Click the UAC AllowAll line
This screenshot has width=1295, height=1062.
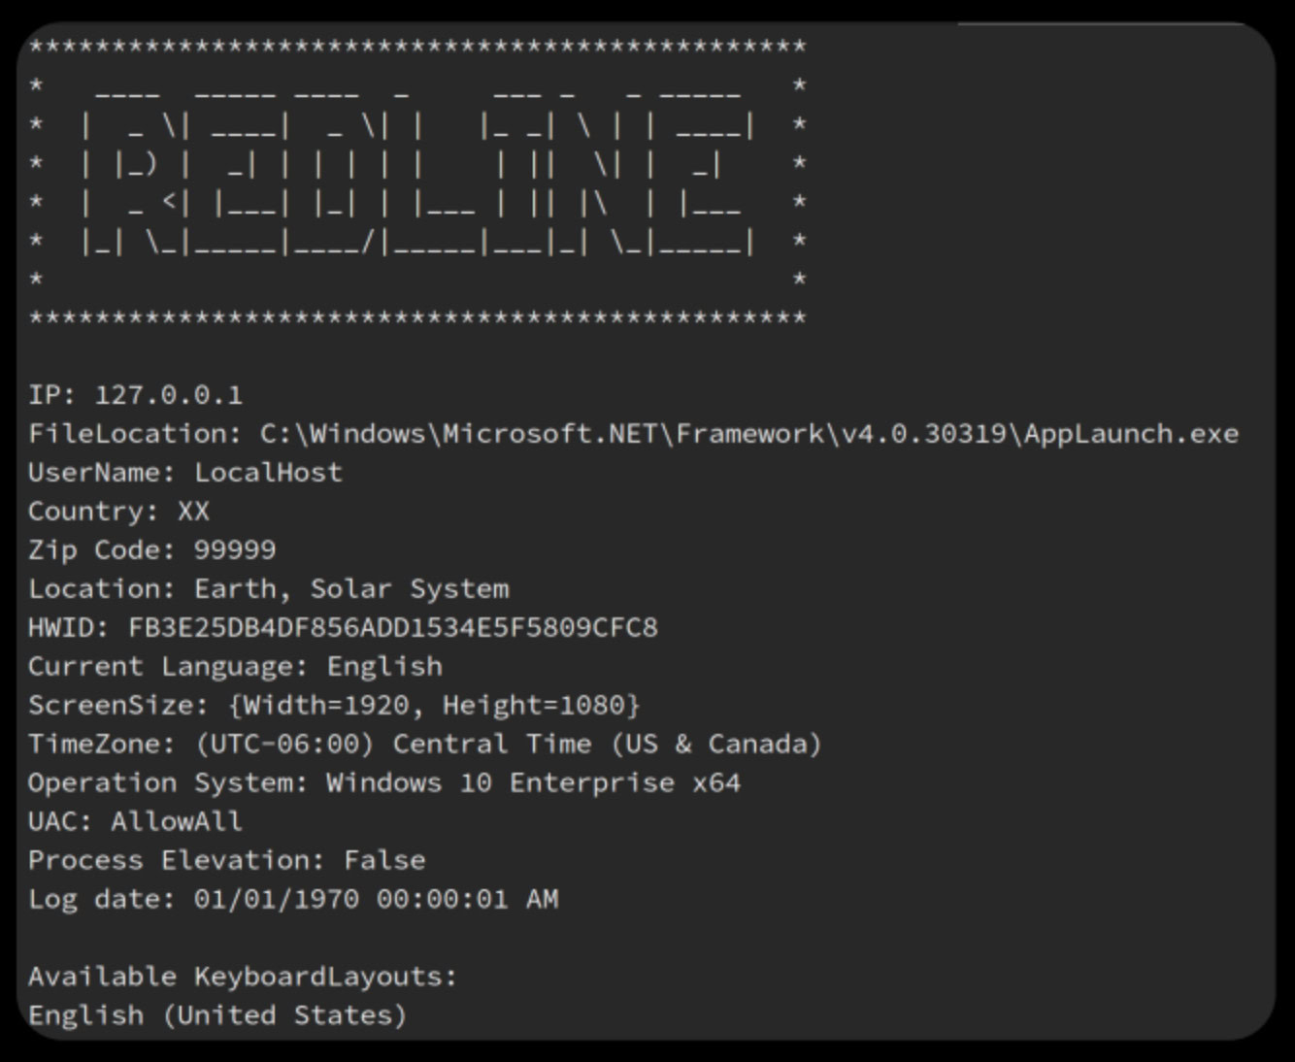pyautogui.click(x=135, y=822)
